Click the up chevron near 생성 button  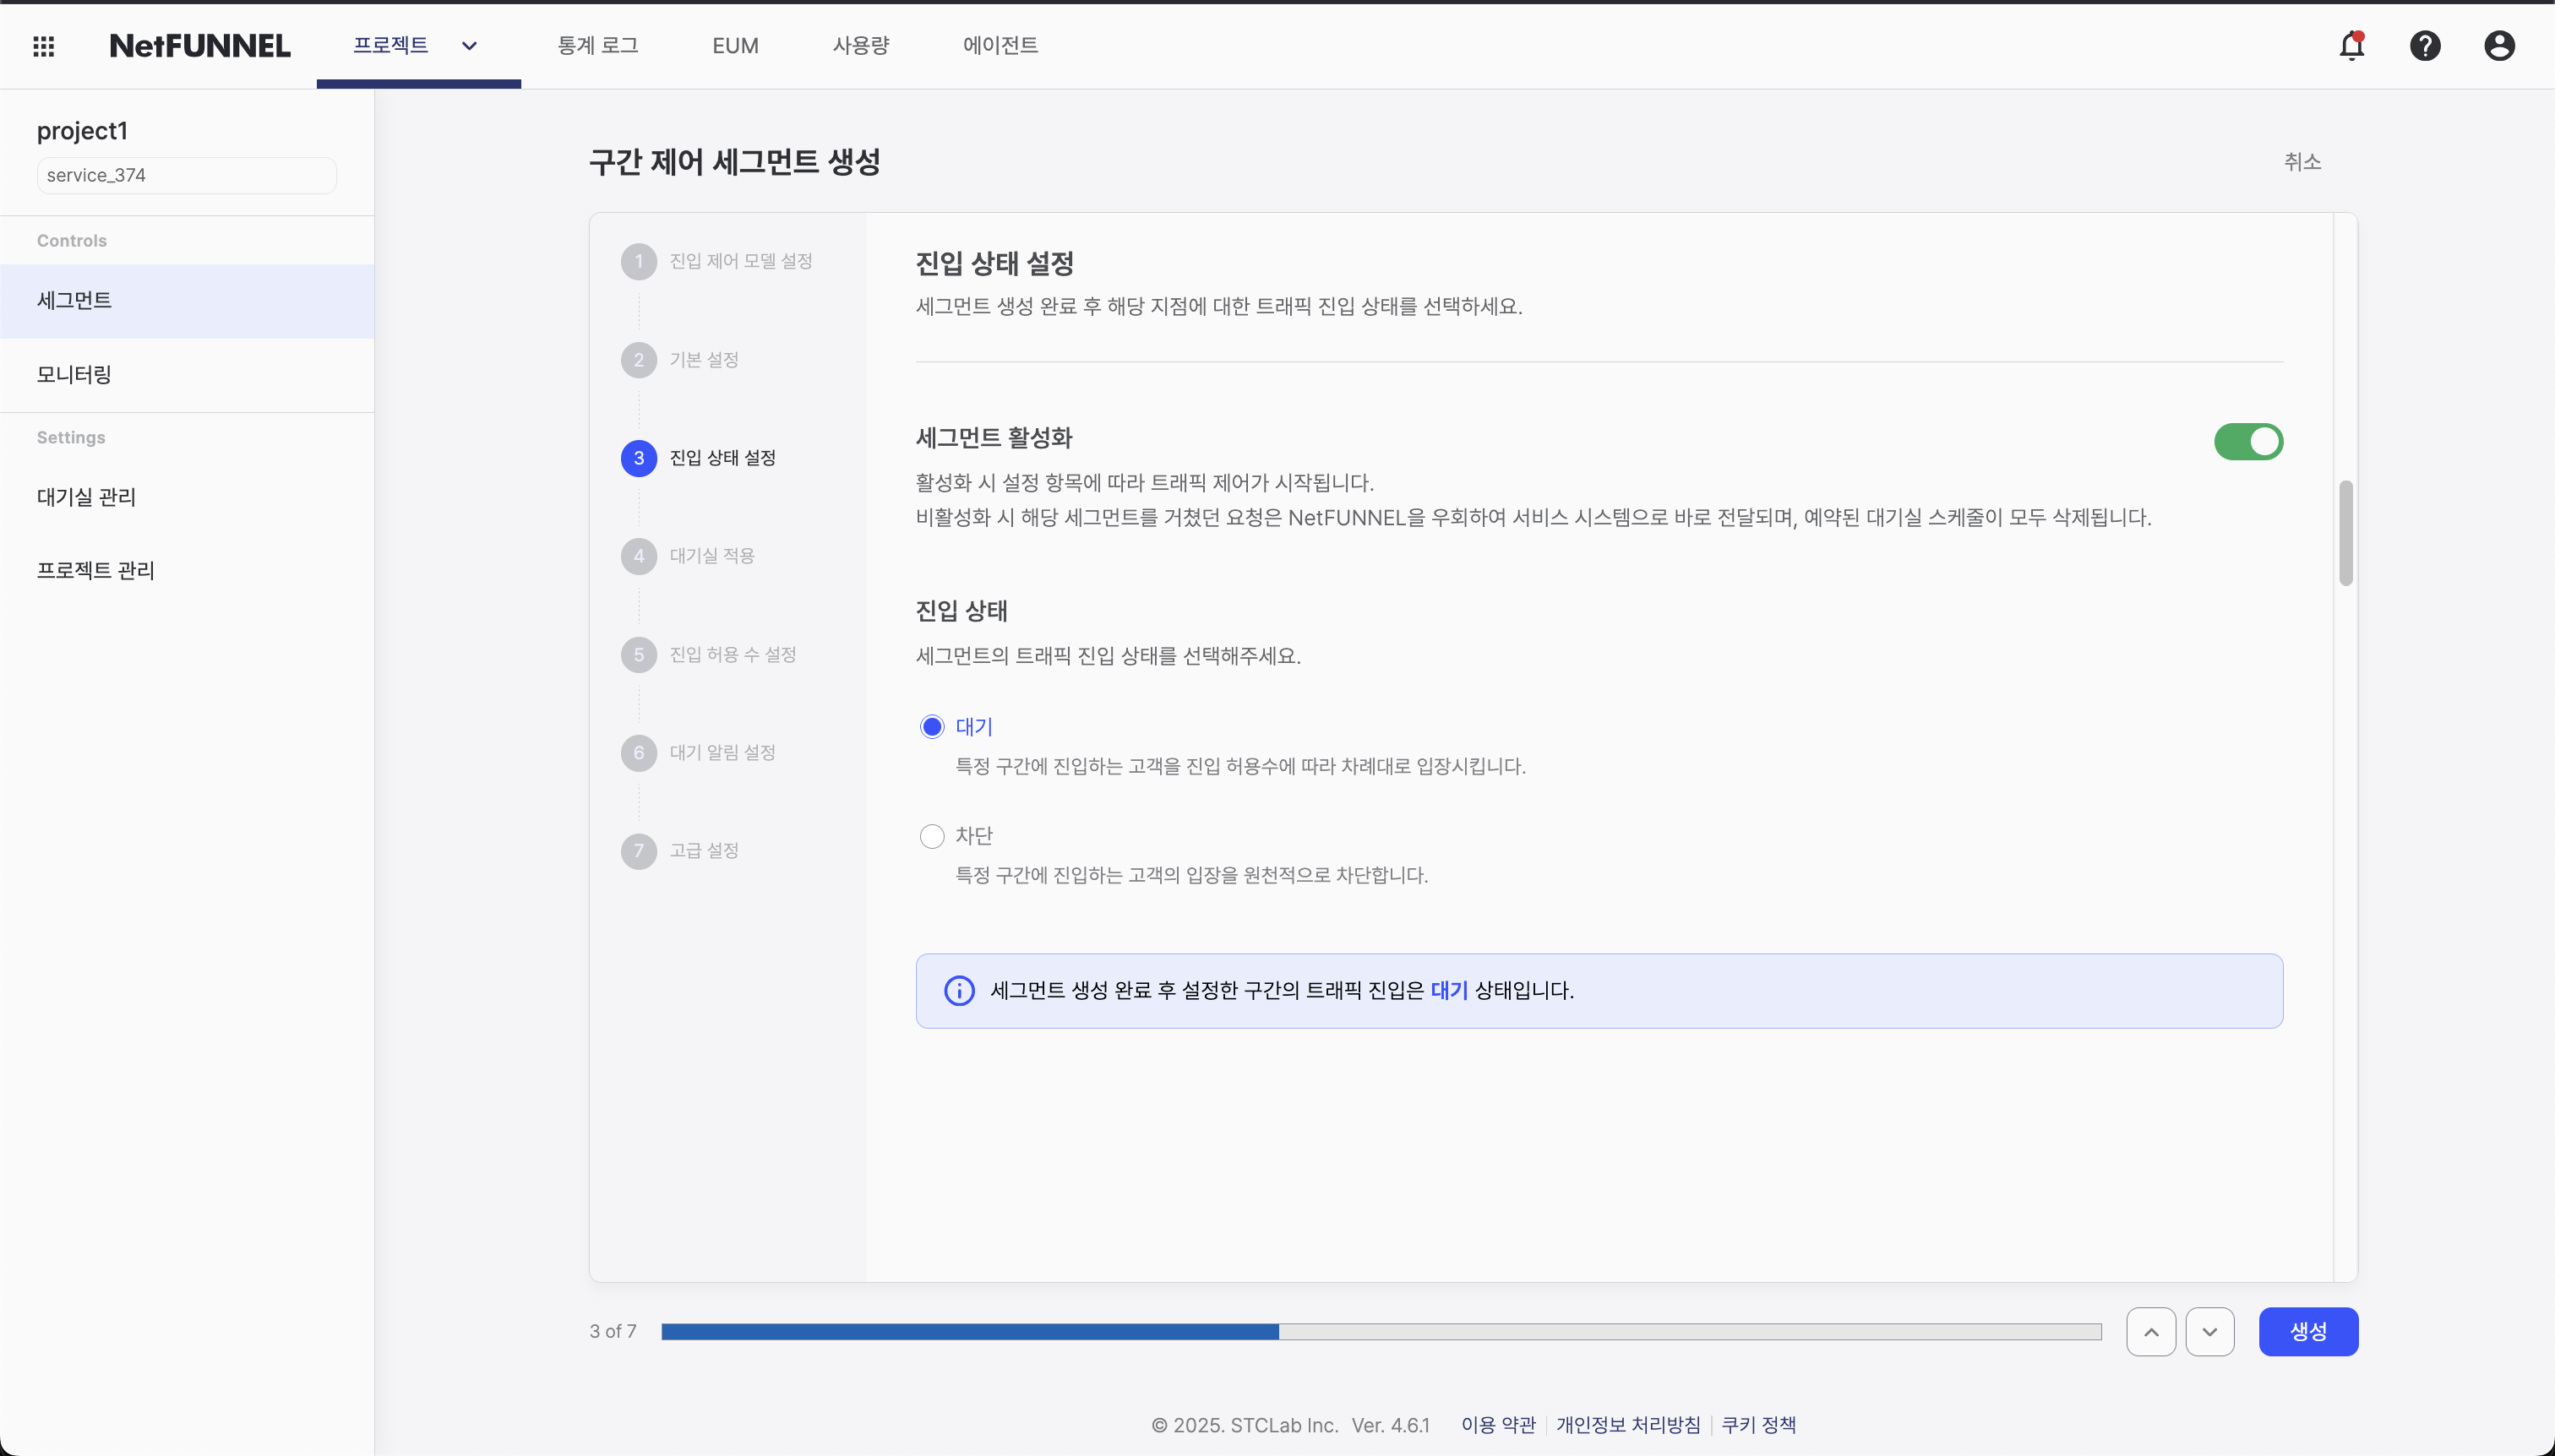click(2151, 1331)
